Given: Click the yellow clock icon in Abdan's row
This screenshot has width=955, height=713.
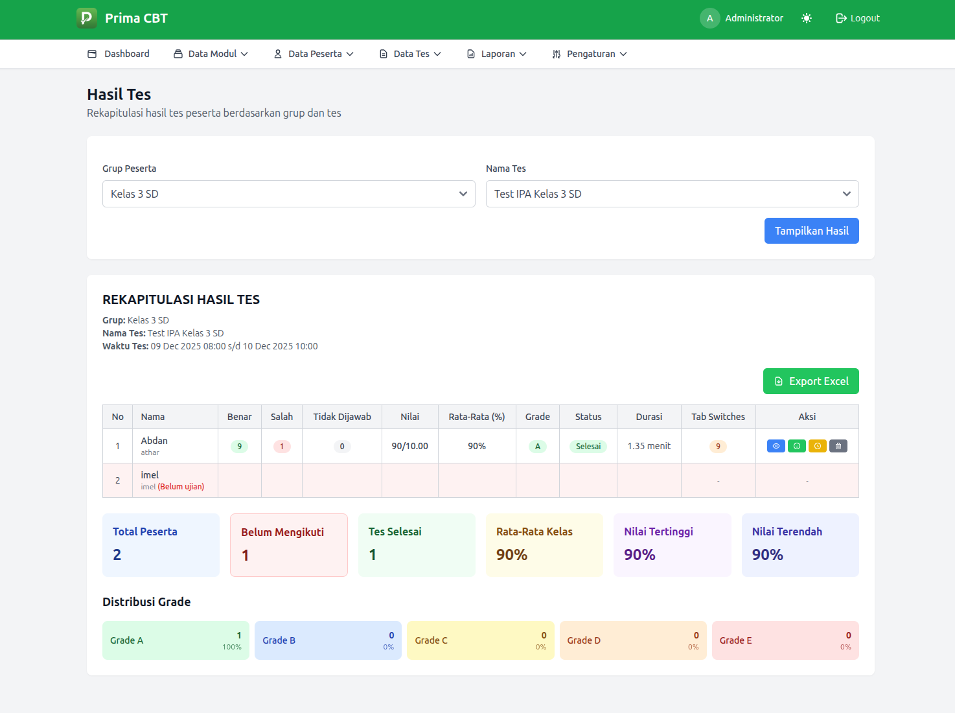Looking at the screenshot, I should tap(817, 446).
